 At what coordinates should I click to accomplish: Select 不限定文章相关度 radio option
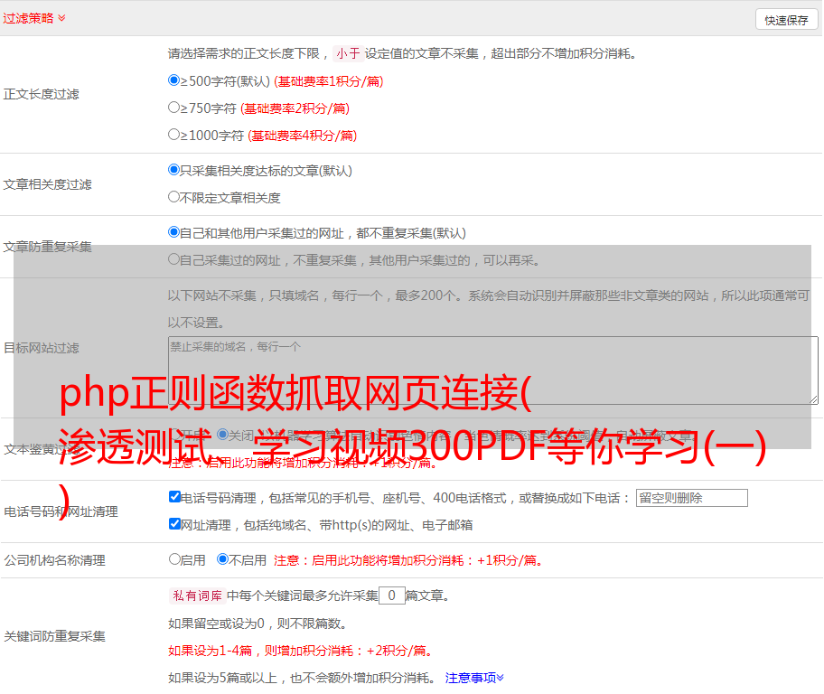[x=173, y=197]
